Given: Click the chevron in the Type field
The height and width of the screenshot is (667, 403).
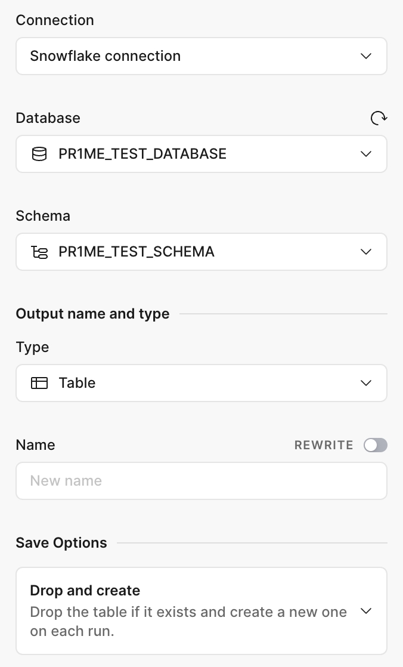Looking at the screenshot, I should click(366, 383).
